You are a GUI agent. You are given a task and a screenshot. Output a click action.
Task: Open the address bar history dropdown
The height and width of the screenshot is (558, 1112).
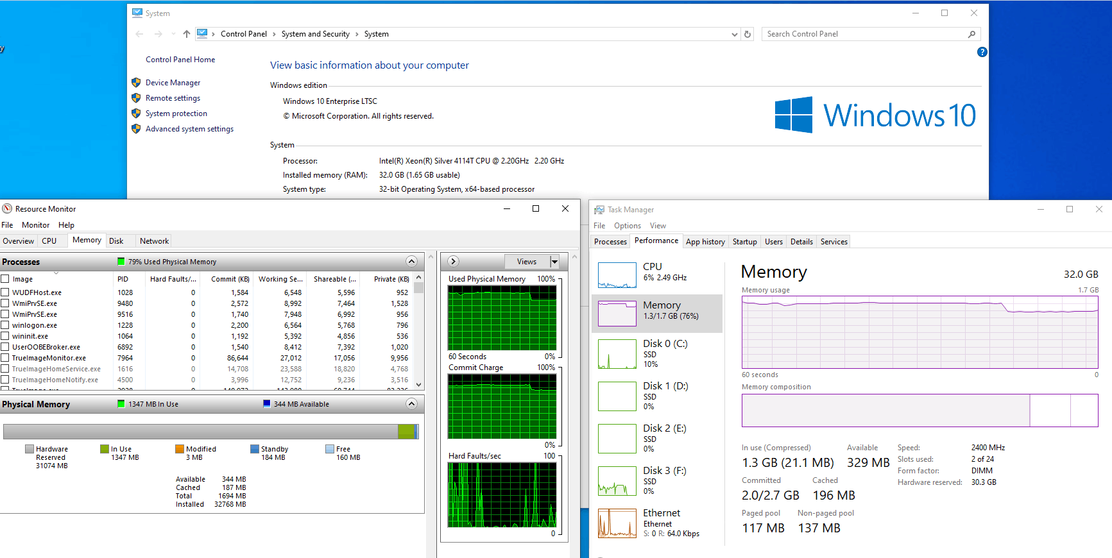[x=735, y=35]
